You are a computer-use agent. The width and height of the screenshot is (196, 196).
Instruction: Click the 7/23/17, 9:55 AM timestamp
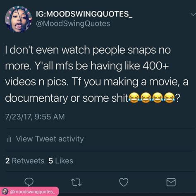point(35,117)
